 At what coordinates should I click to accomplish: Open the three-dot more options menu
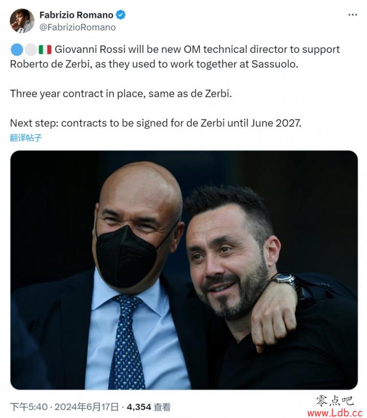353,15
